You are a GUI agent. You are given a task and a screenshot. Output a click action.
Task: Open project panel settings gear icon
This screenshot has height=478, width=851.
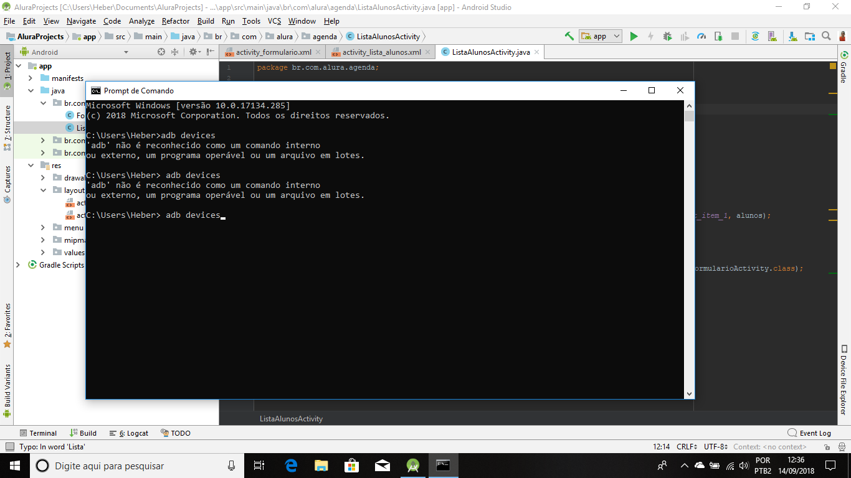tap(194, 52)
